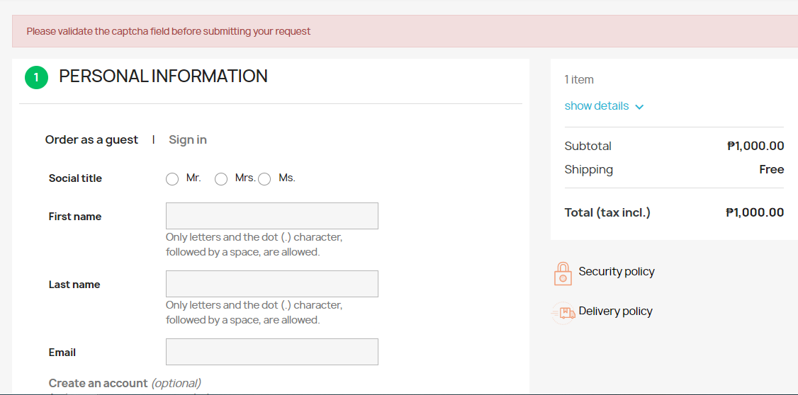This screenshot has height=395, width=798.
Task: Select the Ms. social title radio button
Action: point(264,179)
